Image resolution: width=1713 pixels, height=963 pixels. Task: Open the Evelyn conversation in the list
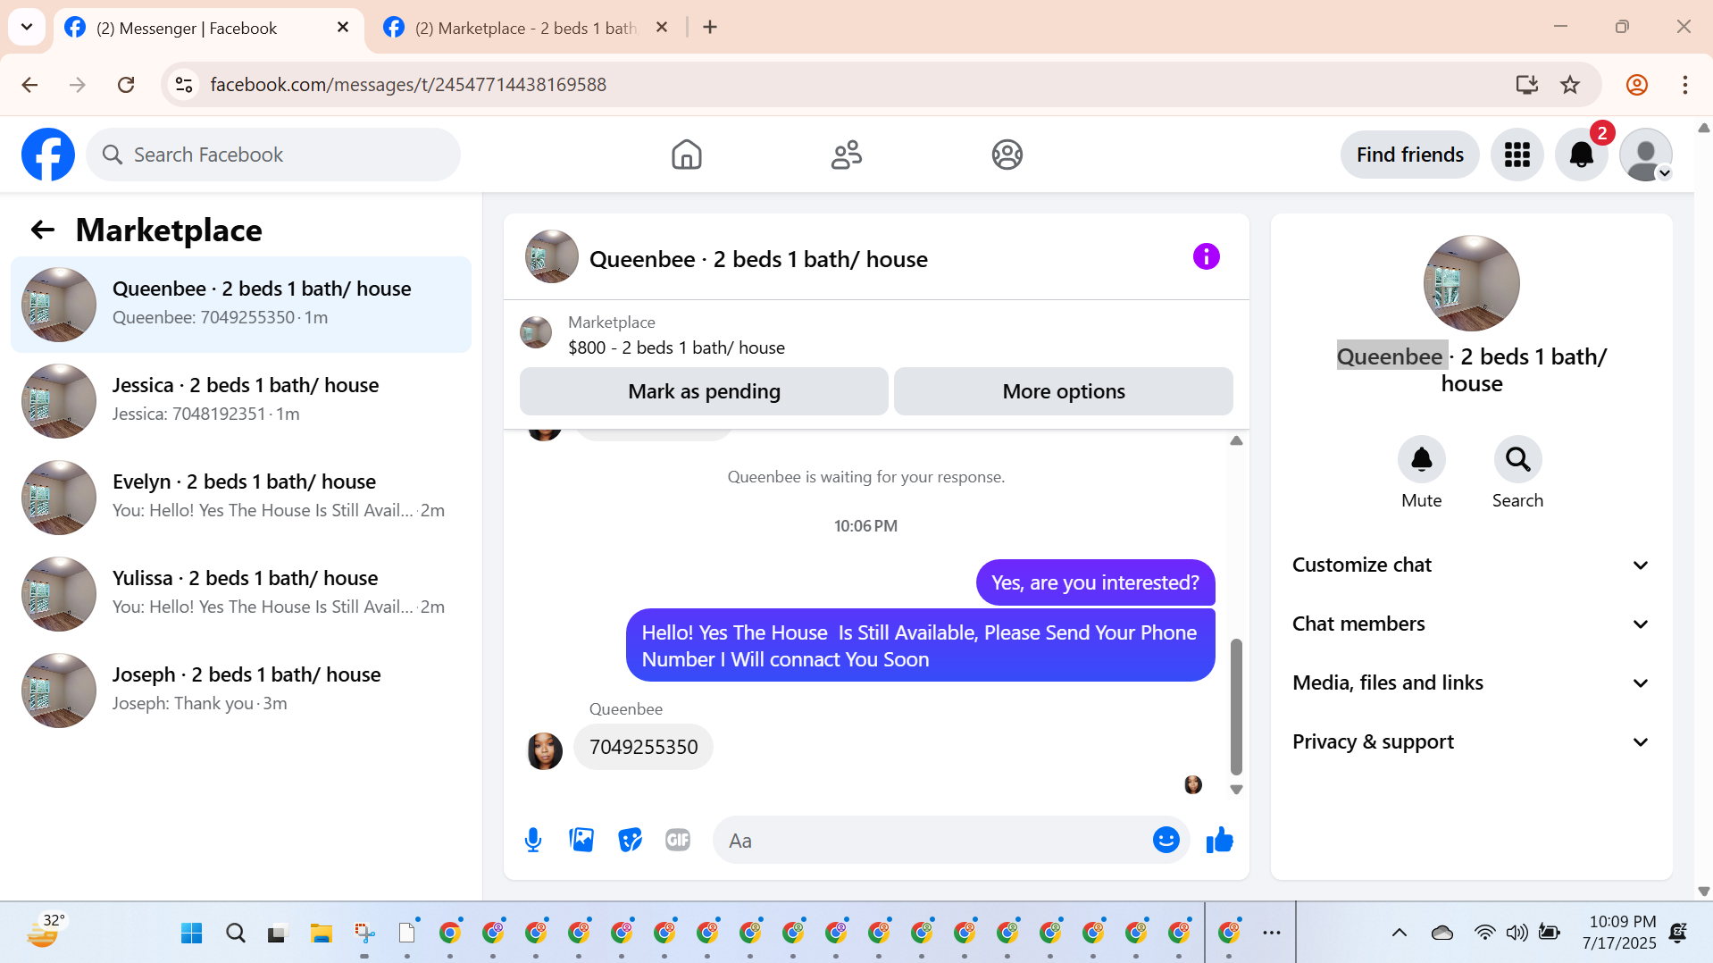[x=241, y=498]
